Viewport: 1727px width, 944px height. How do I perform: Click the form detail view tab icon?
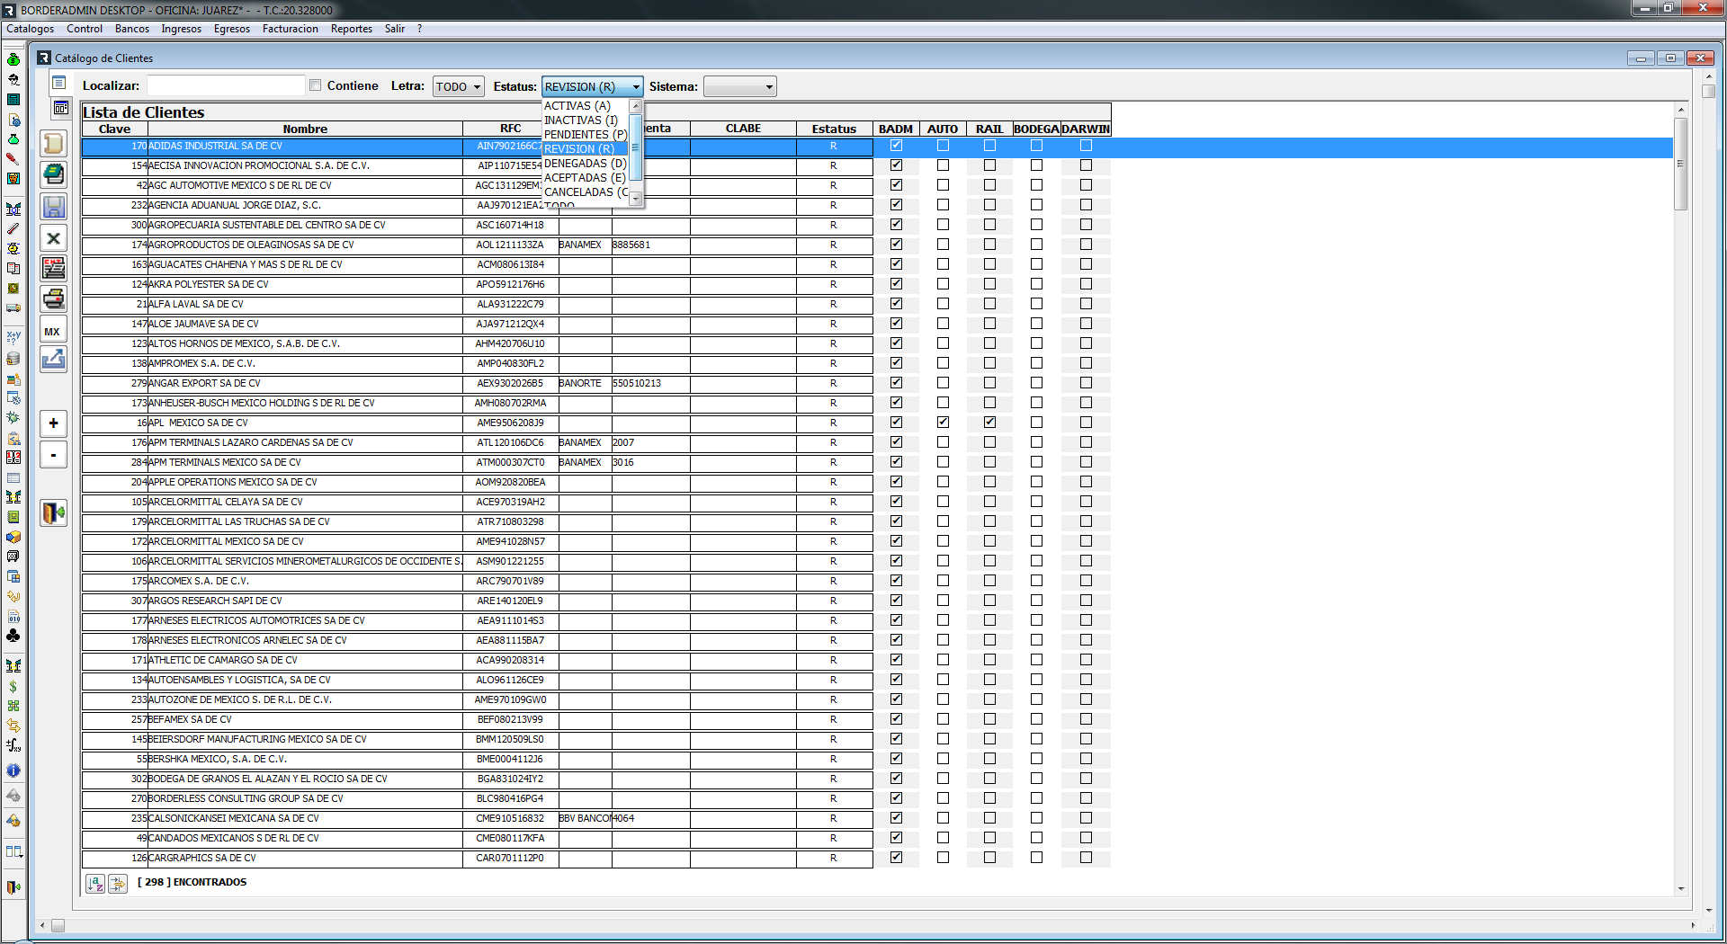click(x=60, y=109)
